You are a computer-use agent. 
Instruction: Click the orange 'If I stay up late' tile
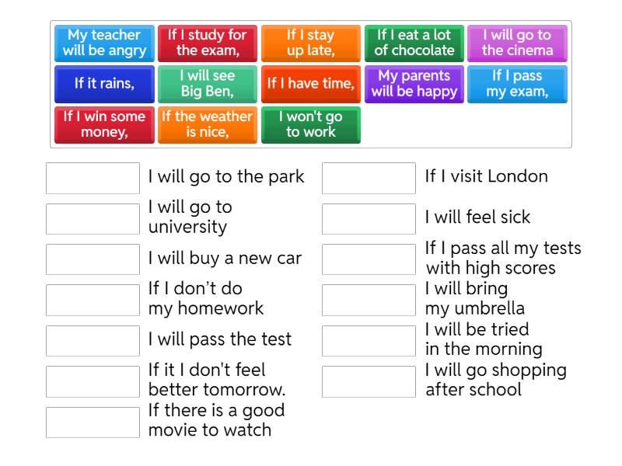pyautogui.click(x=310, y=43)
